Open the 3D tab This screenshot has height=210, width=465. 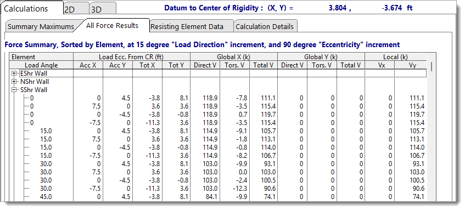point(103,9)
